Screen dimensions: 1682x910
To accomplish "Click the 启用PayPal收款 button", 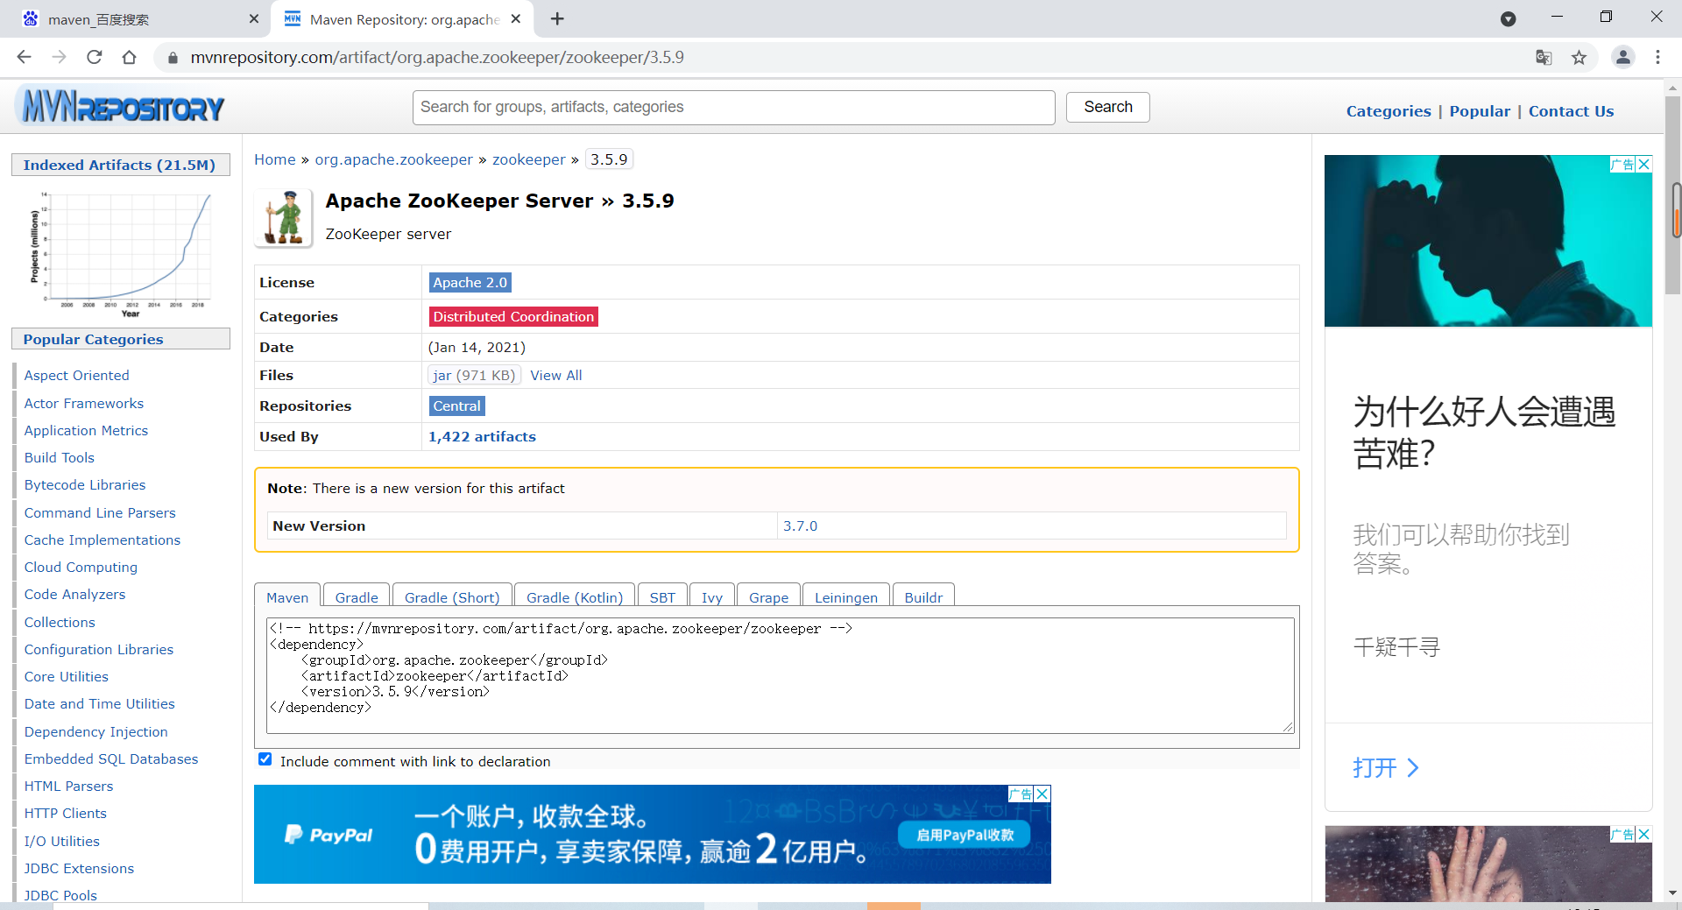I will point(965,835).
